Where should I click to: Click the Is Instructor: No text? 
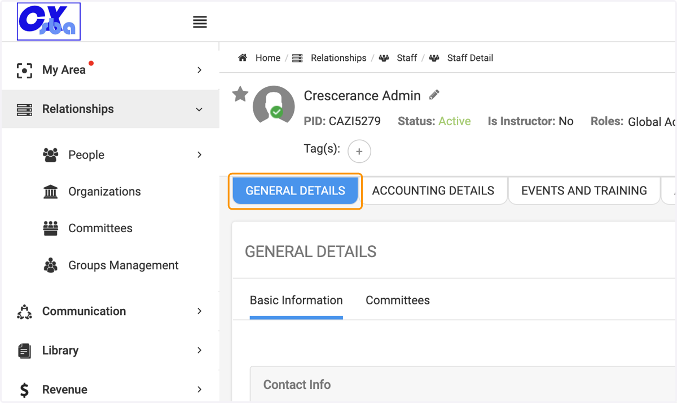point(530,121)
